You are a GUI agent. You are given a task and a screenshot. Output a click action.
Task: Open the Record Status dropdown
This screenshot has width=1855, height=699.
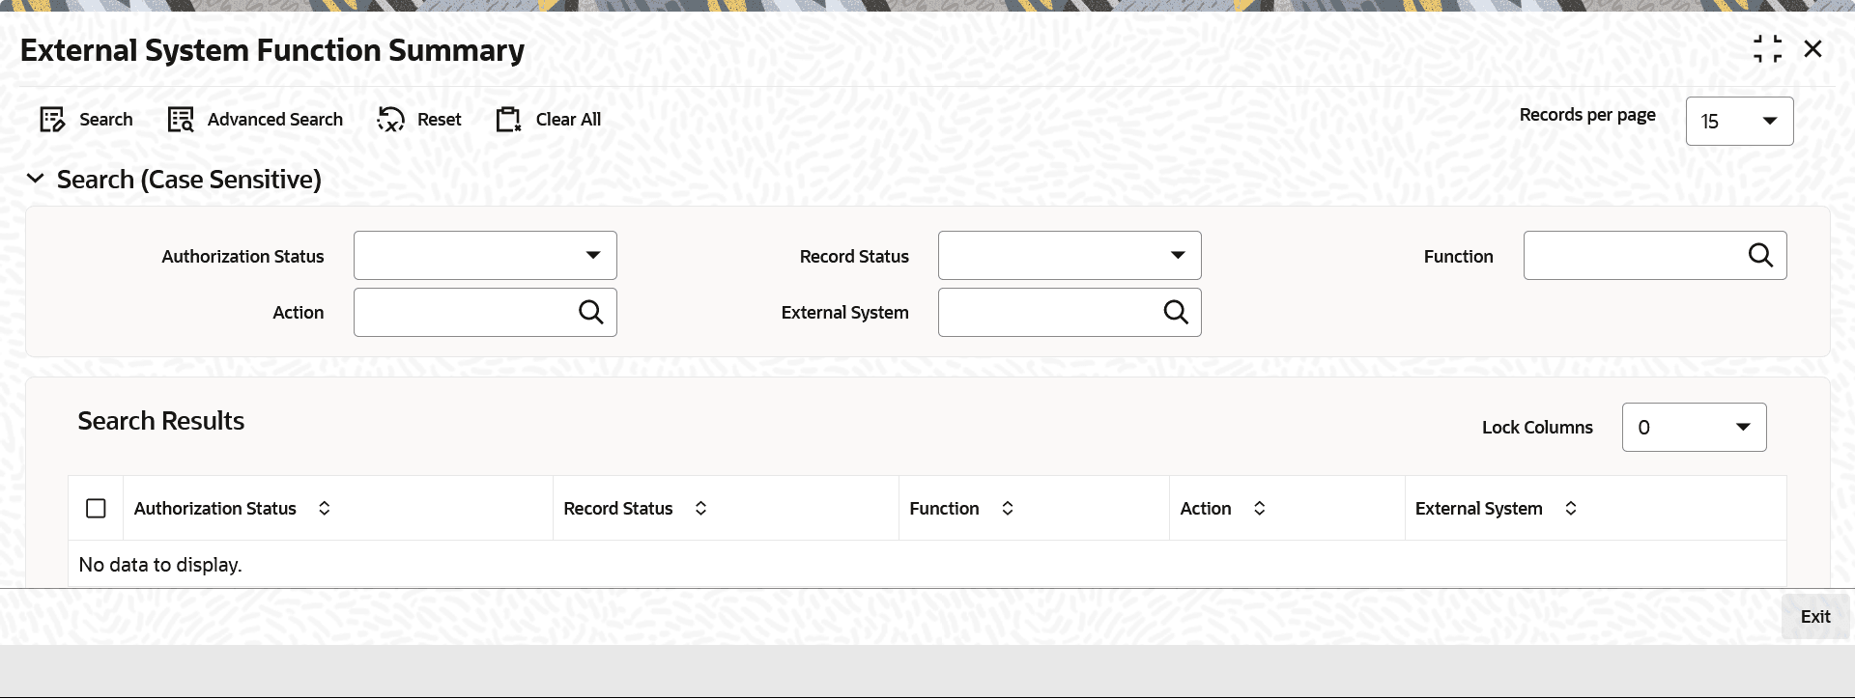(x=1070, y=256)
